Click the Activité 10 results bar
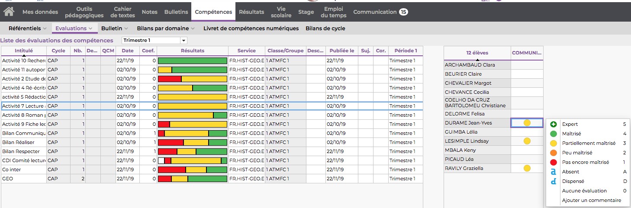Image resolution: width=631 pixels, height=208 pixels. click(x=193, y=61)
